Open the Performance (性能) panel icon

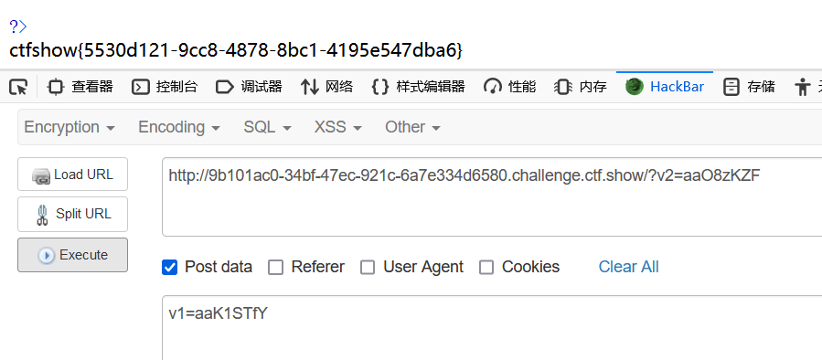(x=493, y=87)
